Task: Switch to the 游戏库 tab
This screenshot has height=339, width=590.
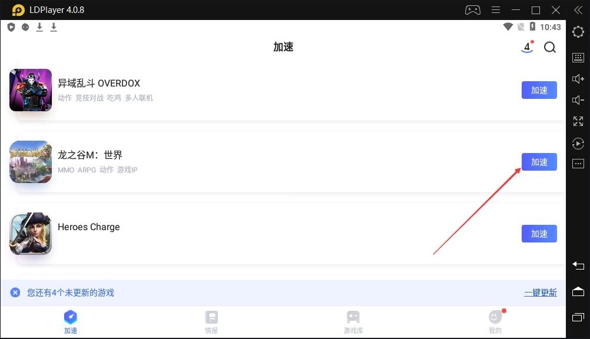Action: pyautogui.click(x=353, y=323)
